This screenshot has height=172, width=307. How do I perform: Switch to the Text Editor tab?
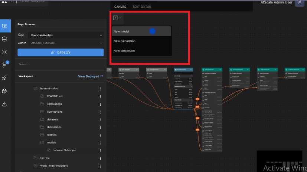[x=142, y=7]
